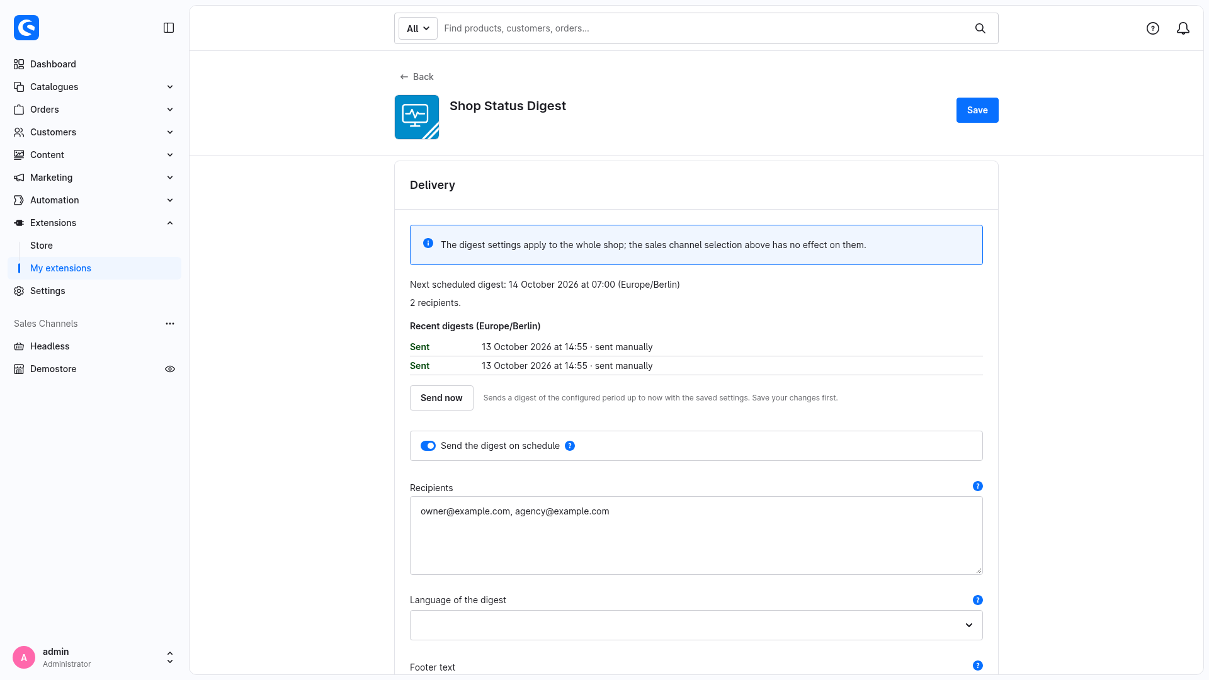Click the Send now button

pos(441,398)
